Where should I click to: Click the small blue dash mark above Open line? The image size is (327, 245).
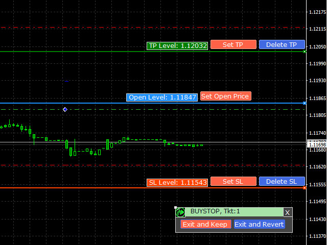[x=66, y=81]
